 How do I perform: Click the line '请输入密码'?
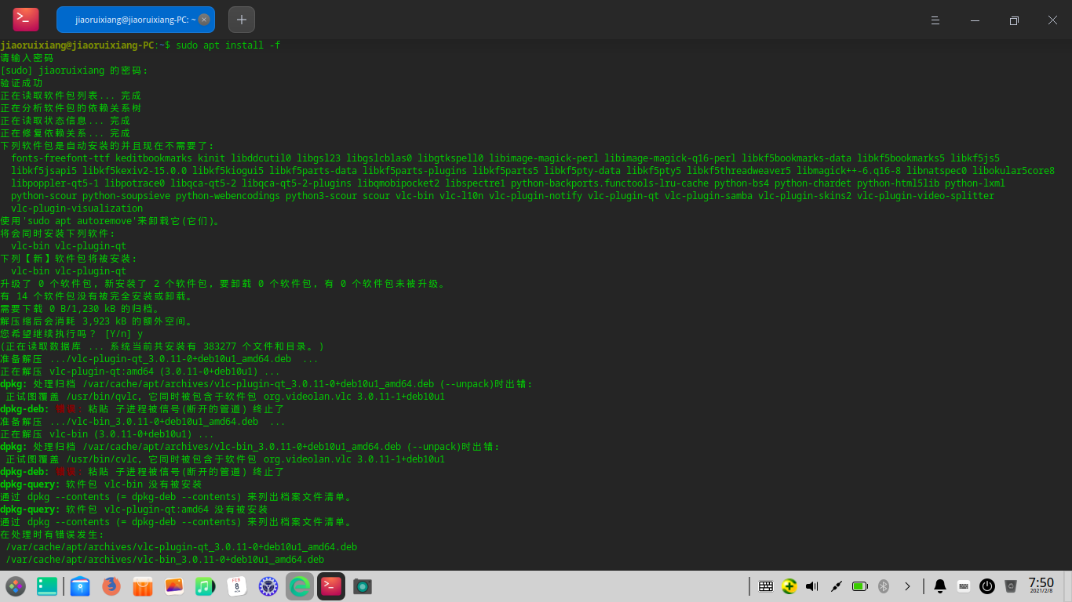pyautogui.click(x=27, y=58)
